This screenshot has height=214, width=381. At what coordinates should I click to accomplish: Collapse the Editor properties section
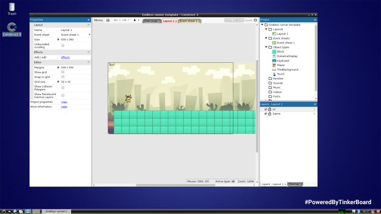tap(89, 62)
